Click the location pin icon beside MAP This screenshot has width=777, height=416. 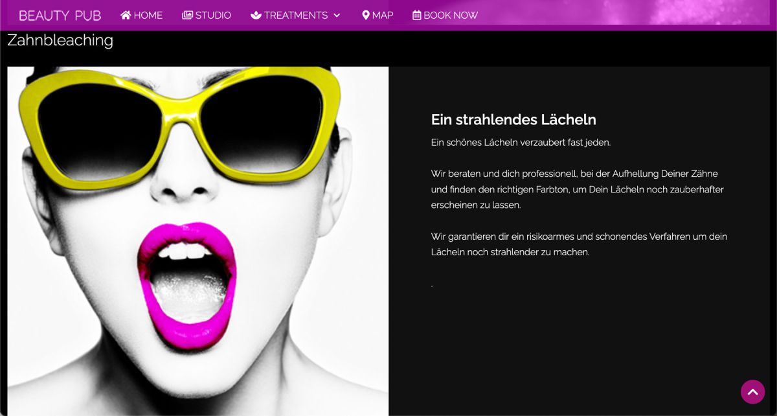(366, 15)
